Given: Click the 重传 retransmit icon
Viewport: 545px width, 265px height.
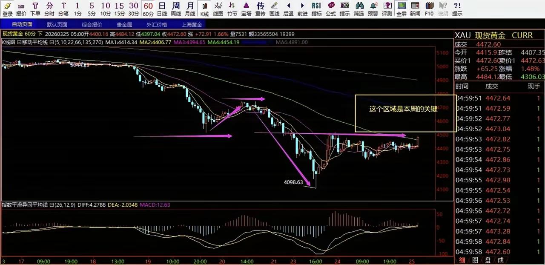Looking at the screenshot, I should click(x=260, y=9).
